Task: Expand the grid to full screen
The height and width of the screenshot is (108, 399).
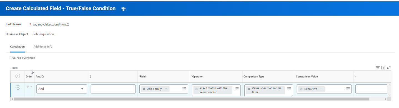Action: [x=389, y=67]
